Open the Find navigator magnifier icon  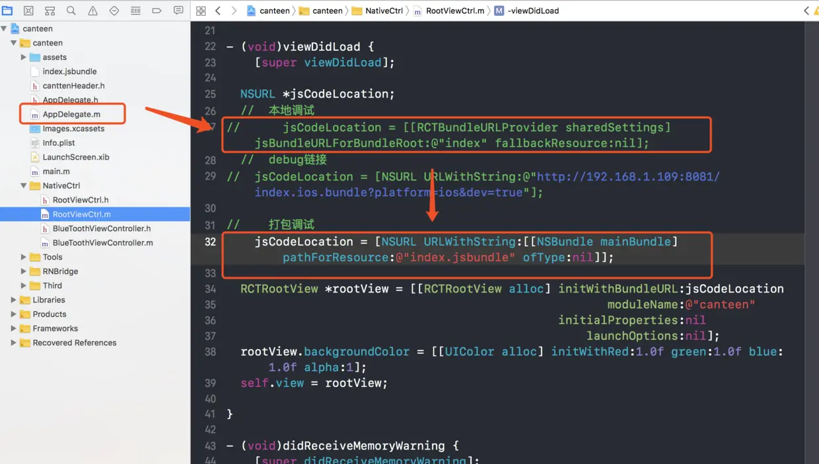[x=71, y=11]
